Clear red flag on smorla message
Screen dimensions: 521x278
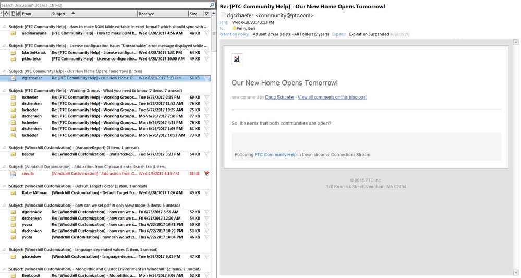[x=207, y=173]
